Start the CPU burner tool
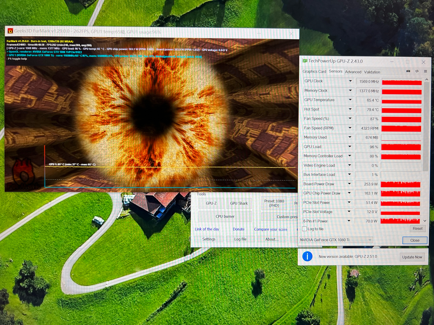Viewport: 434px width, 325px height. pos(225,216)
